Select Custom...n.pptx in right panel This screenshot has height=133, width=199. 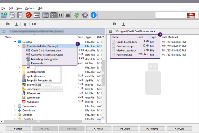tap(125, 46)
